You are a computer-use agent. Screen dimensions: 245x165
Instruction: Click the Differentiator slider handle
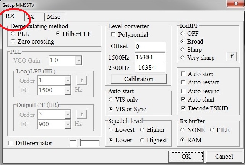(80, 143)
